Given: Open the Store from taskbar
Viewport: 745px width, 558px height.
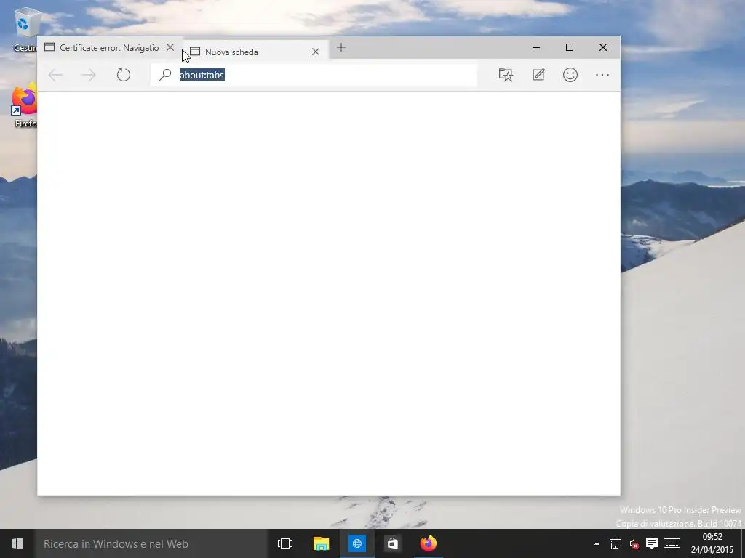Looking at the screenshot, I should (x=392, y=543).
